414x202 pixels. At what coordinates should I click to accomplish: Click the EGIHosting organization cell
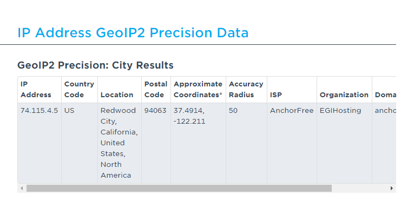point(344,143)
